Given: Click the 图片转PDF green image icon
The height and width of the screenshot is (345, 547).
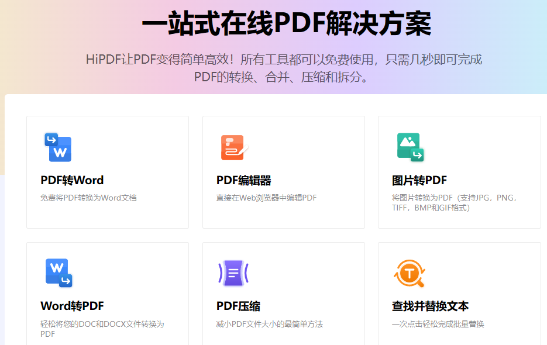Looking at the screenshot, I should (409, 147).
